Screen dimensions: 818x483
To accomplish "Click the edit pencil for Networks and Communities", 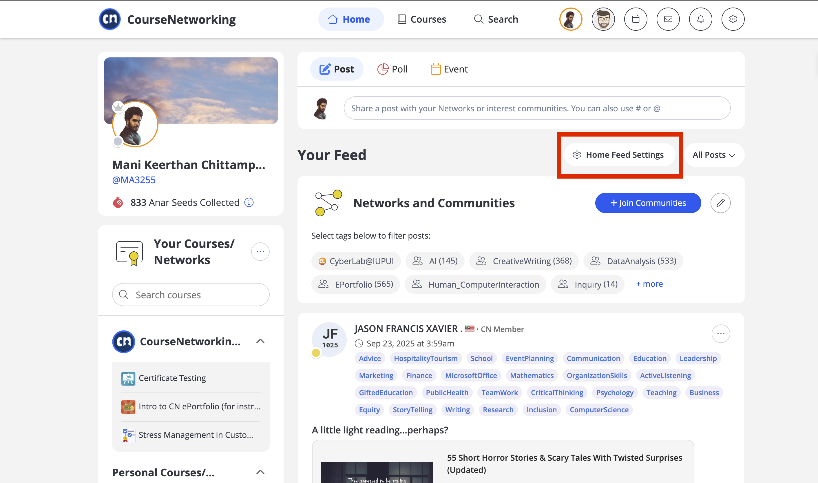I will point(720,203).
